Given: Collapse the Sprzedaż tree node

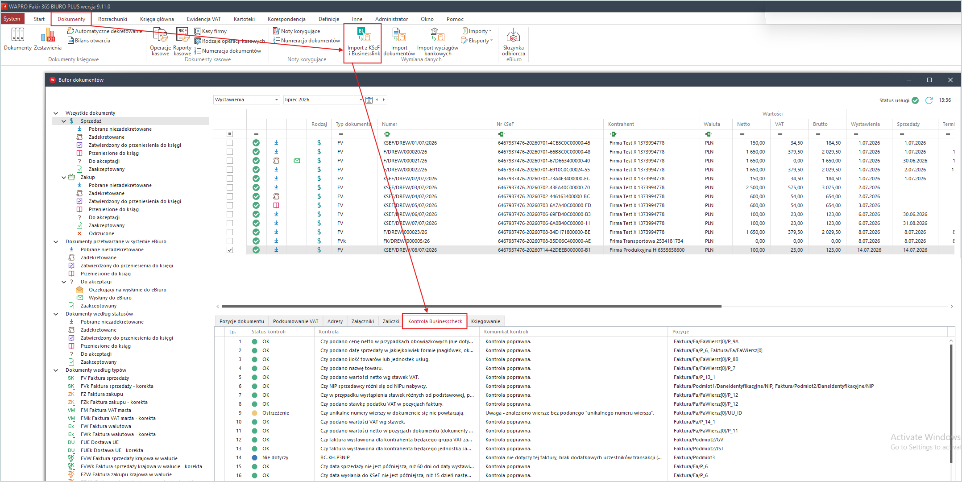Looking at the screenshot, I should point(64,121).
